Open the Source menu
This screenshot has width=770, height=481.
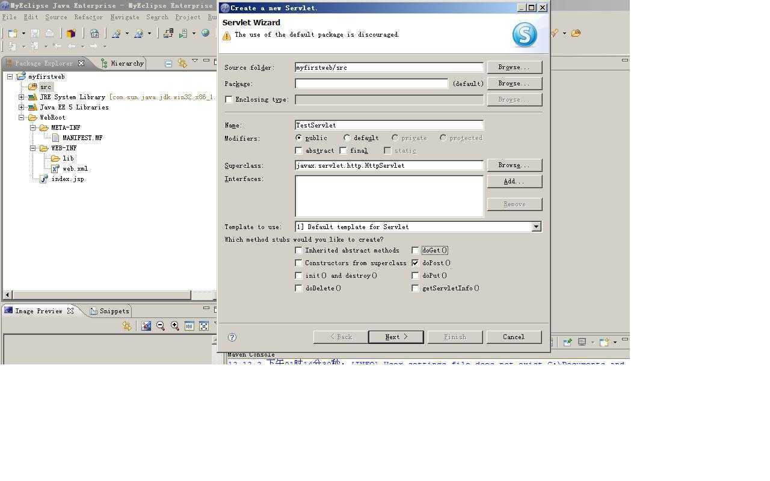pyautogui.click(x=56, y=17)
